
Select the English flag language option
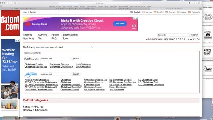click(135, 12)
